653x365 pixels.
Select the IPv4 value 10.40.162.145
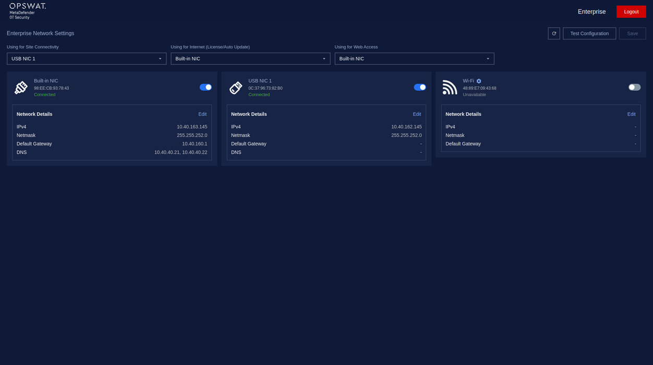406,127
